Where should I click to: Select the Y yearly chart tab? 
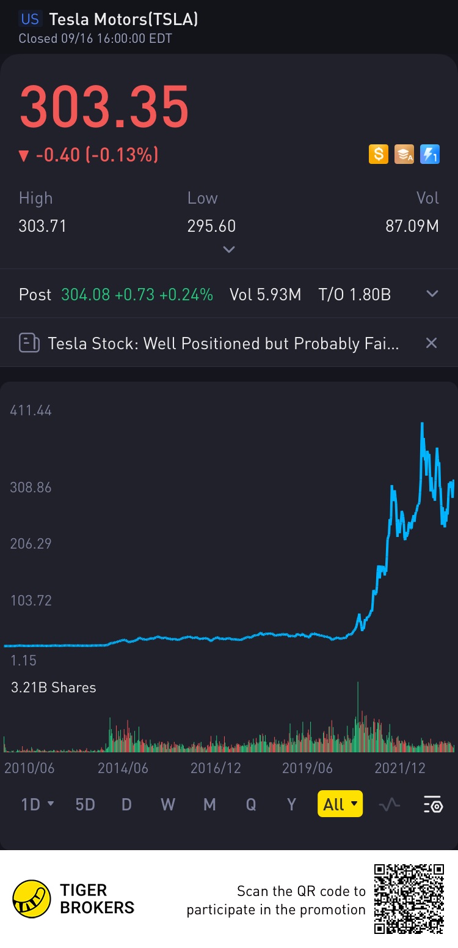291,804
